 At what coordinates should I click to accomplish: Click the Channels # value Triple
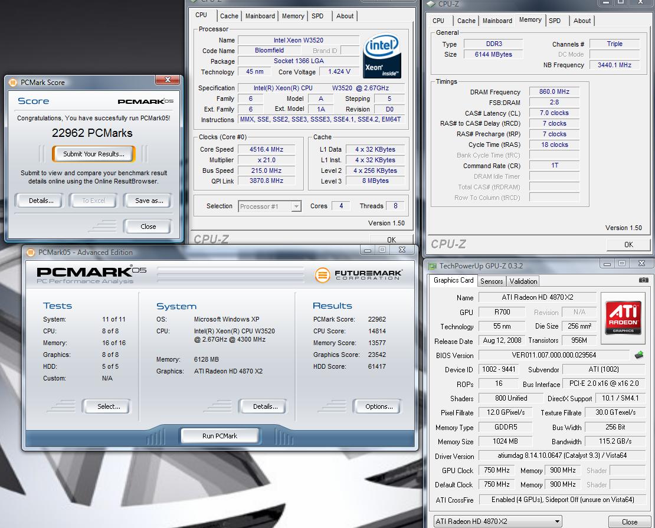(614, 44)
